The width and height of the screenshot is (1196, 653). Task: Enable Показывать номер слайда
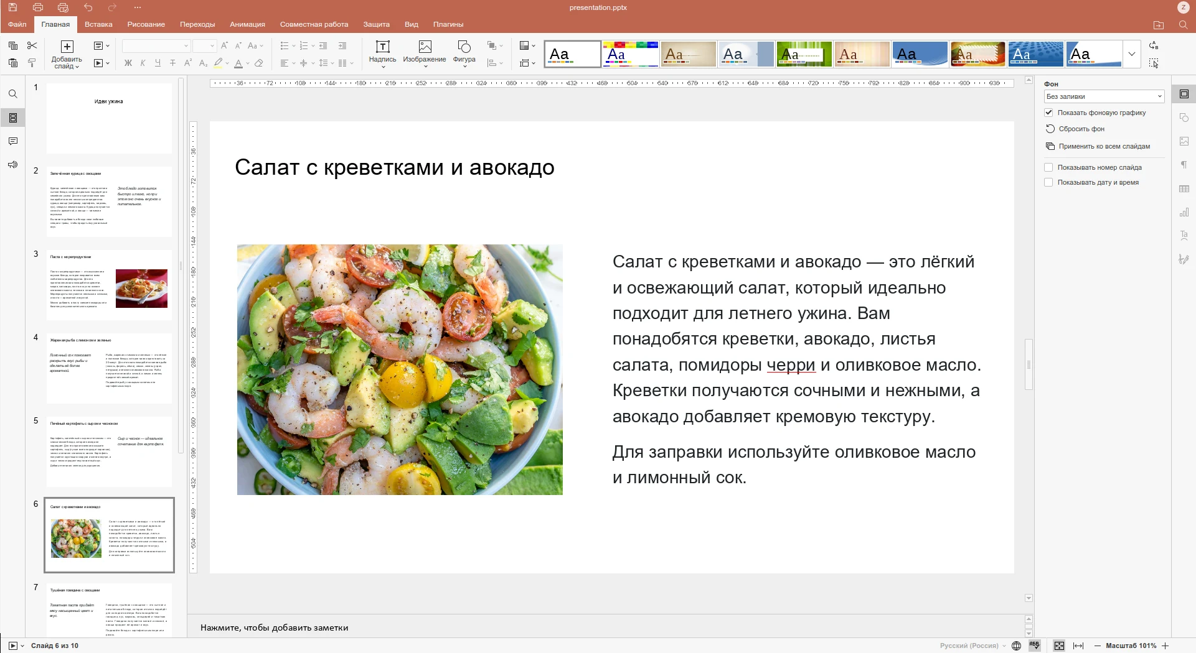point(1048,167)
